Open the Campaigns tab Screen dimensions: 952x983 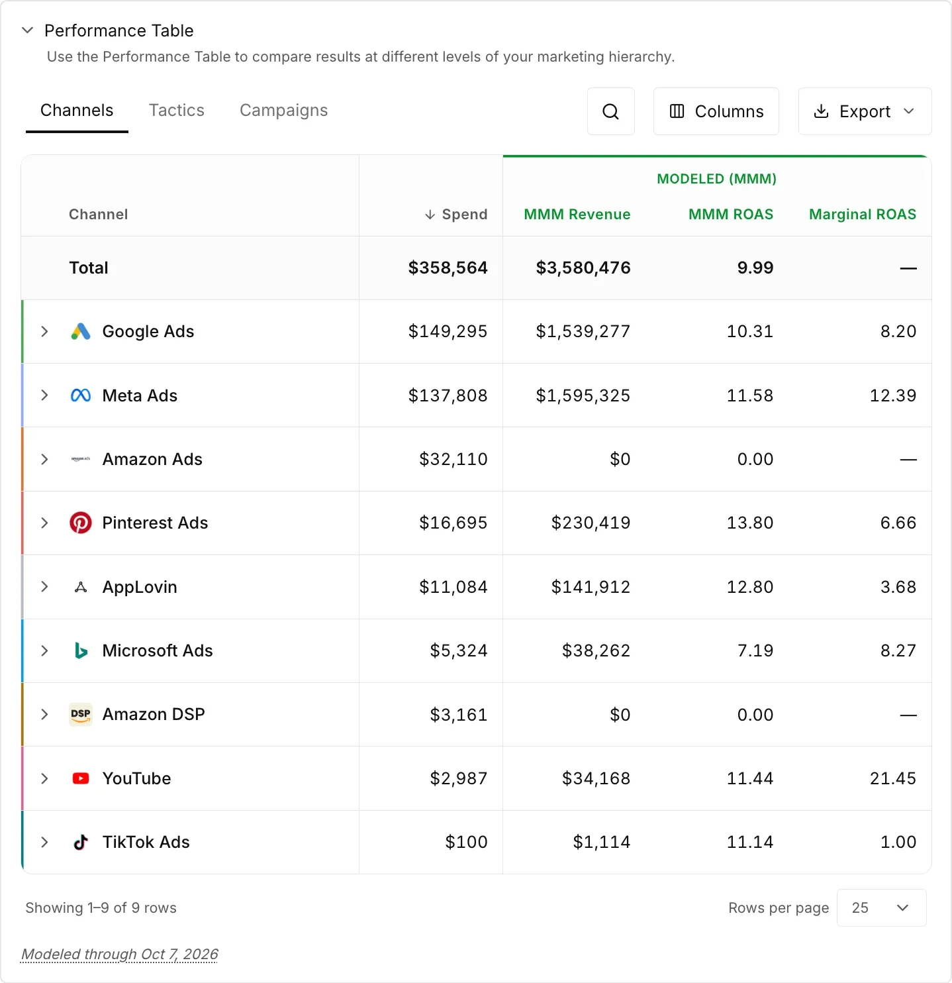(283, 111)
